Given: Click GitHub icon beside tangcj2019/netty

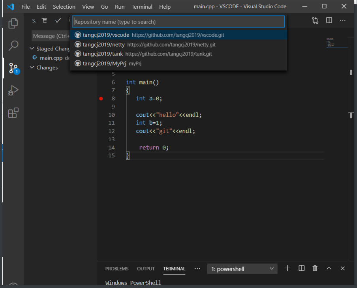Looking at the screenshot, I should [x=78, y=44].
